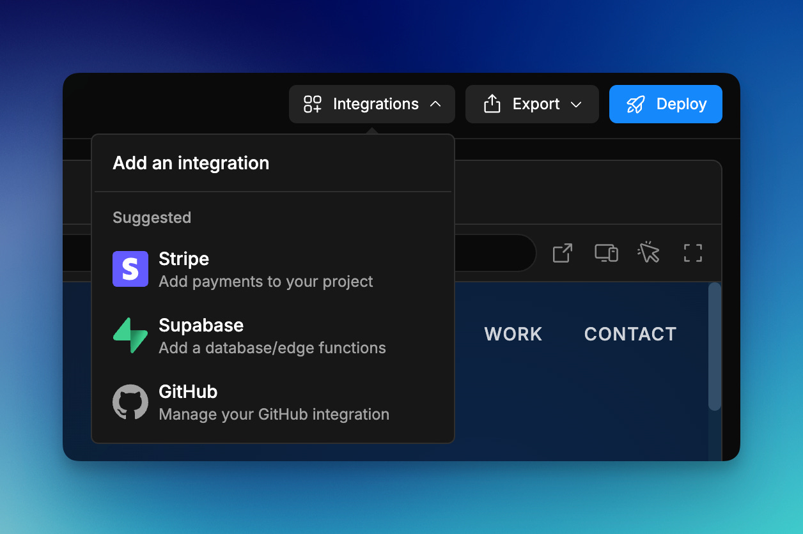Image resolution: width=803 pixels, height=534 pixels.
Task: Click the CONTACT navigation link
Action: point(630,334)
